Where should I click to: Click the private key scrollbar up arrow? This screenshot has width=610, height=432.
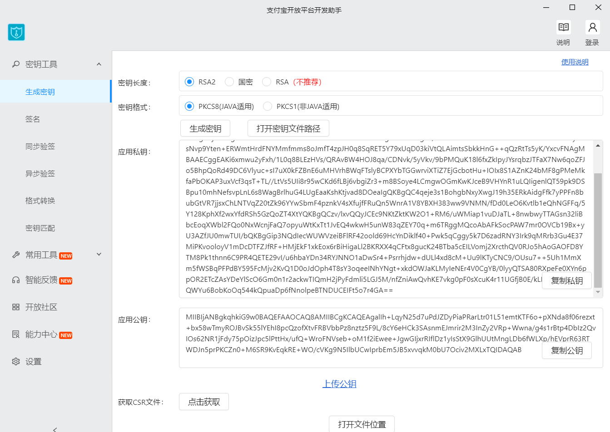point(598,146)
